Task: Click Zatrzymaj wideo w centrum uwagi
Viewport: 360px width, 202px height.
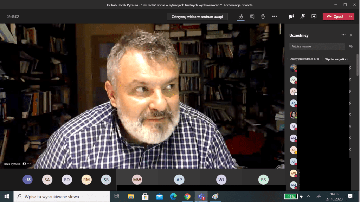Action: 197,17
